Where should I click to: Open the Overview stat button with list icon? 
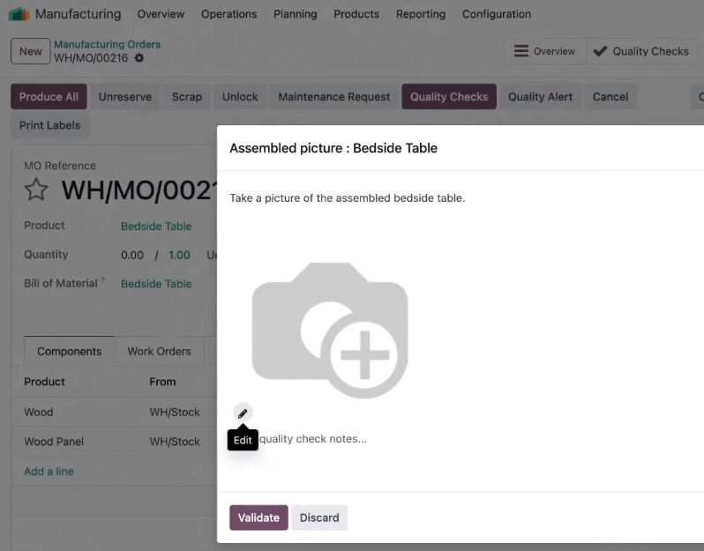tap(544, 51)
